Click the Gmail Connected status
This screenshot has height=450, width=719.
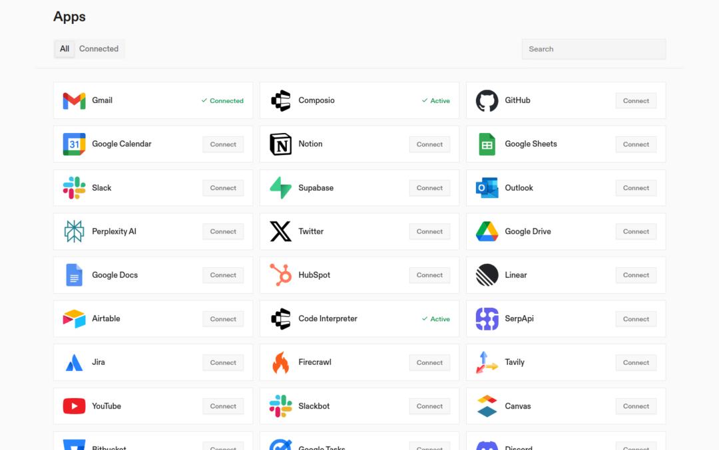[x=222, y=101]
